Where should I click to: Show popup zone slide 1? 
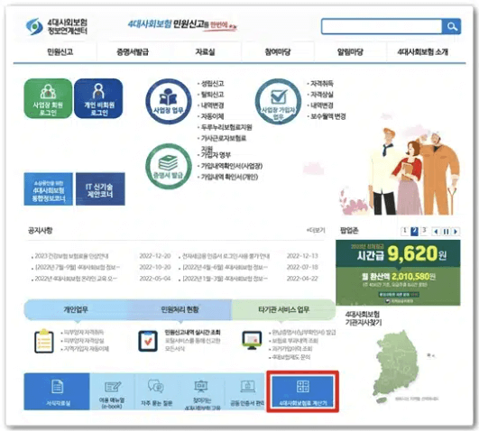(404, 231)
